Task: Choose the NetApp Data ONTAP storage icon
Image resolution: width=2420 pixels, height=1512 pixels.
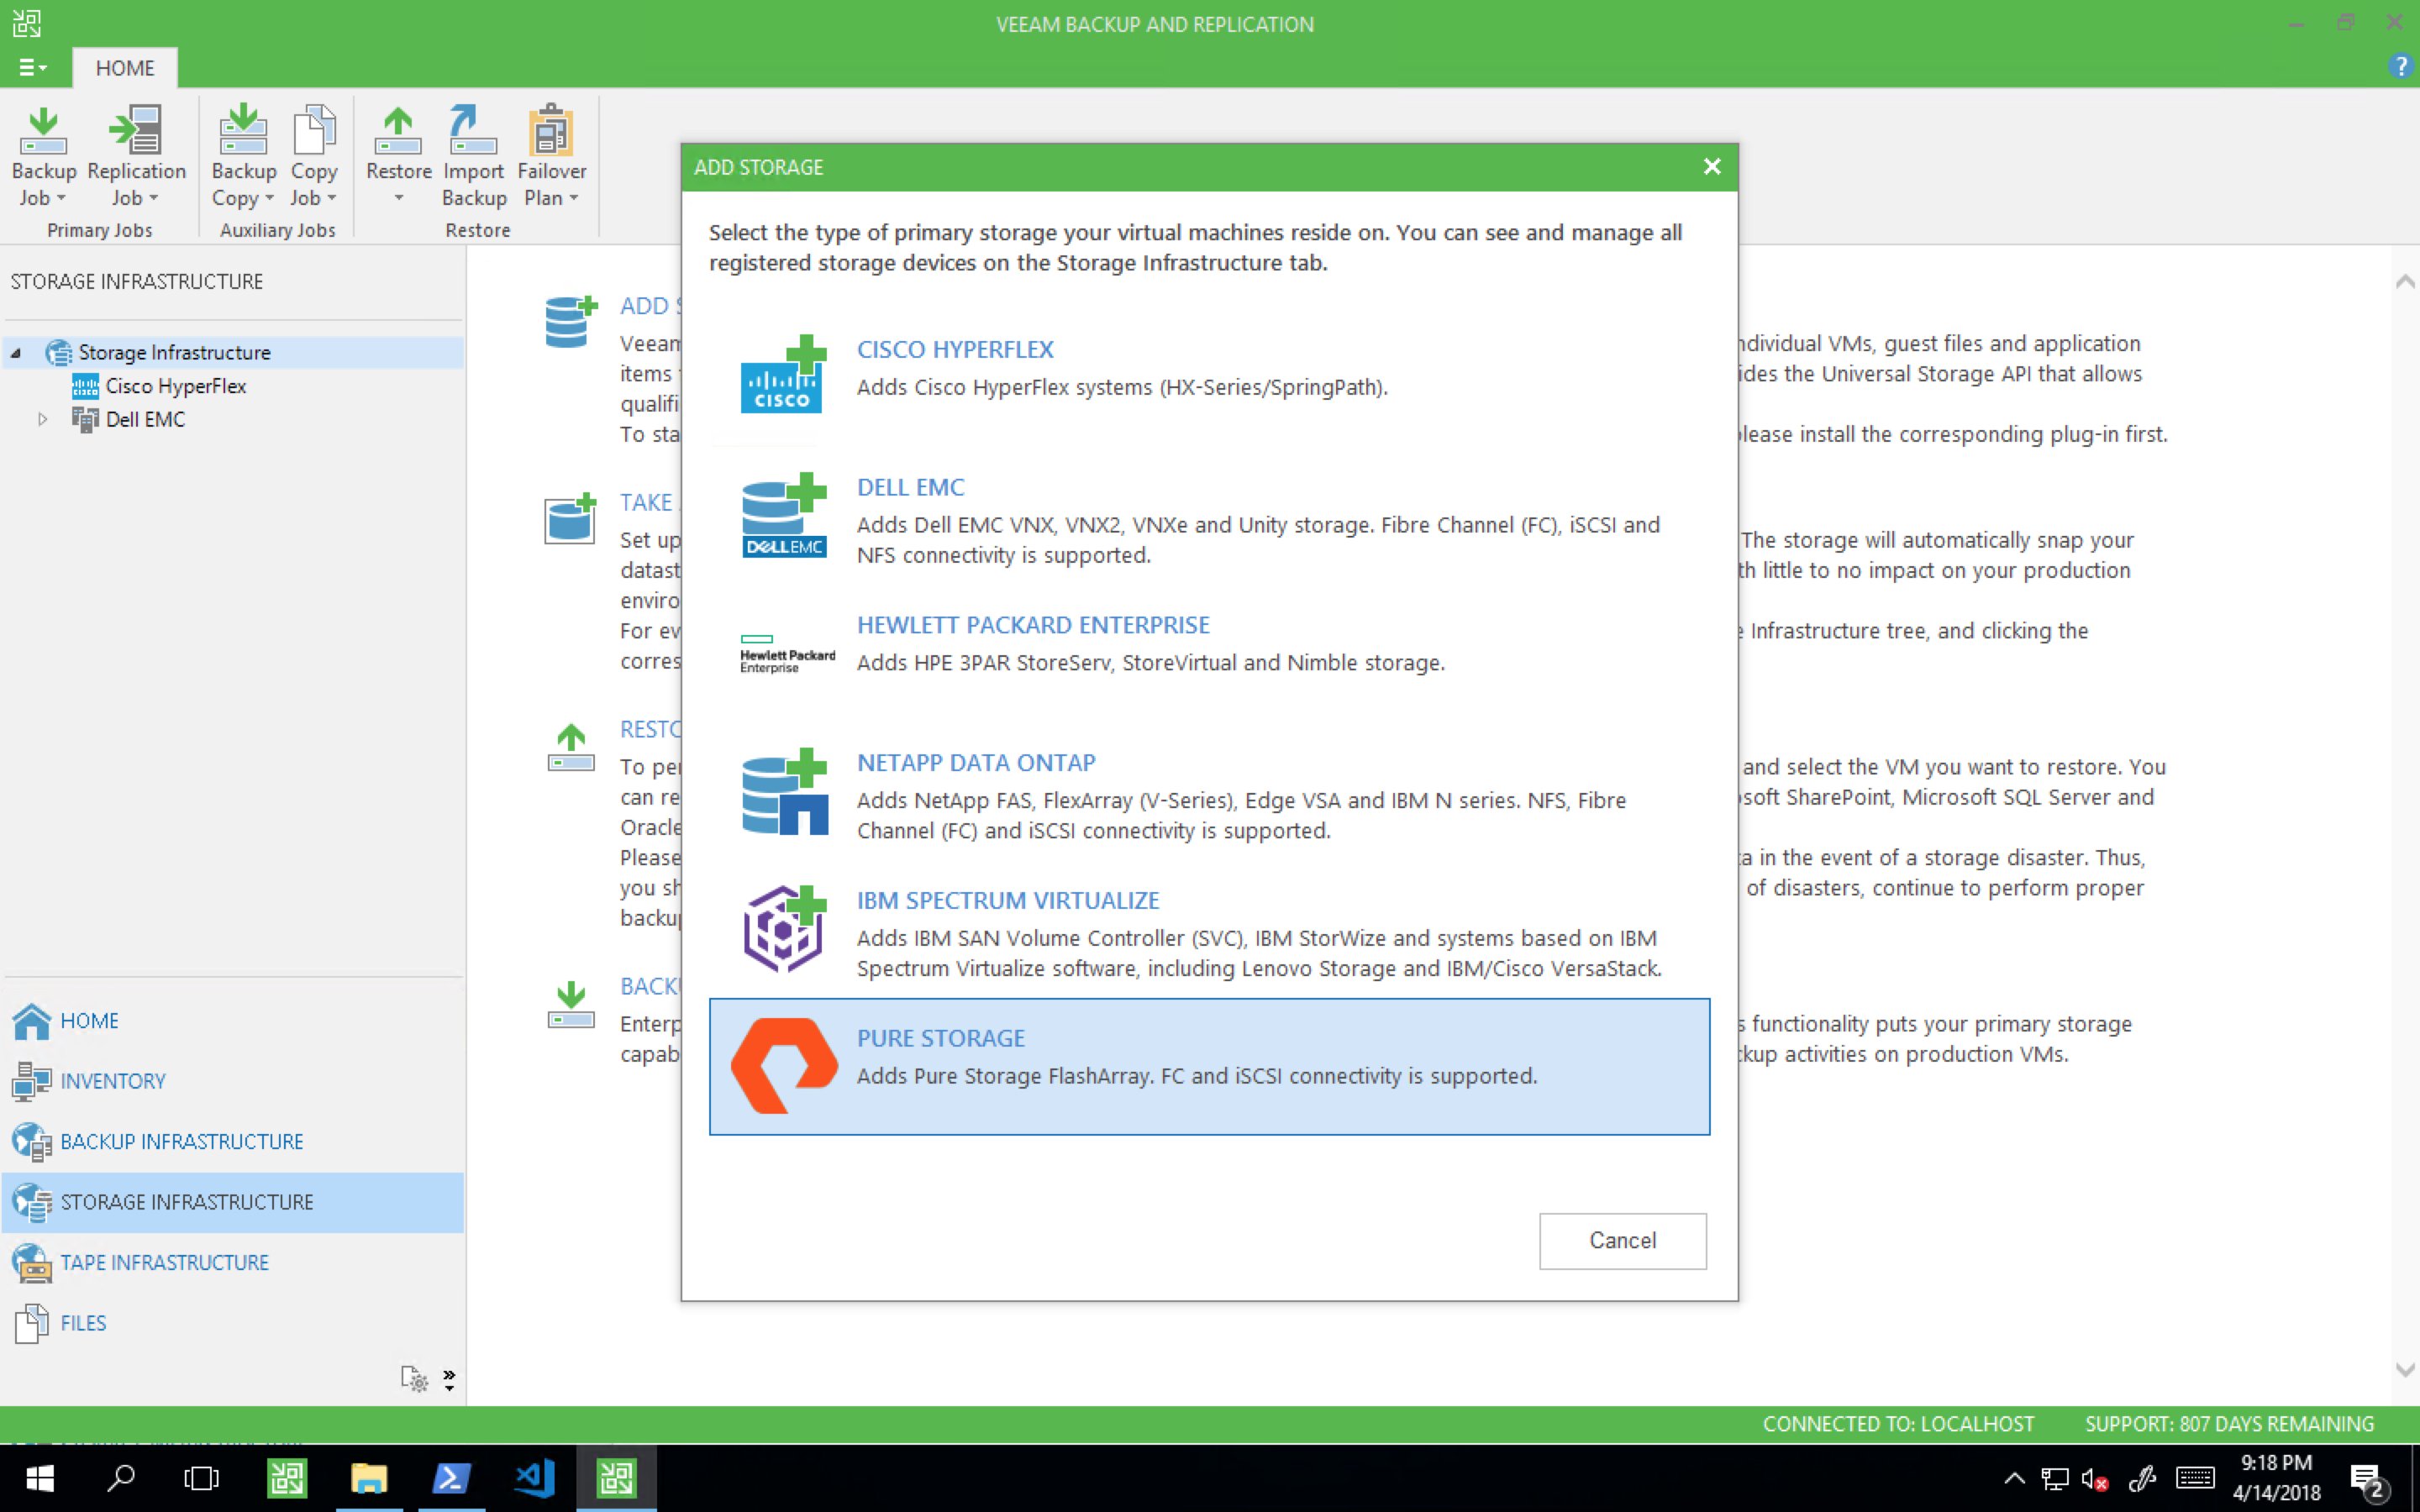Action: 784,791
